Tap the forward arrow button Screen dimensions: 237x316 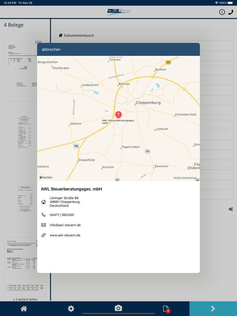[213, 309]
